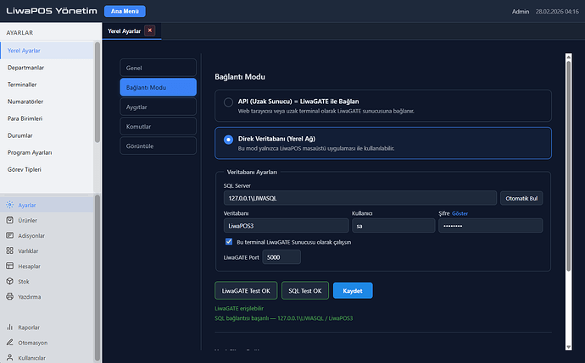
Task: Open the Stok box icon
Action: coord(10,281)
